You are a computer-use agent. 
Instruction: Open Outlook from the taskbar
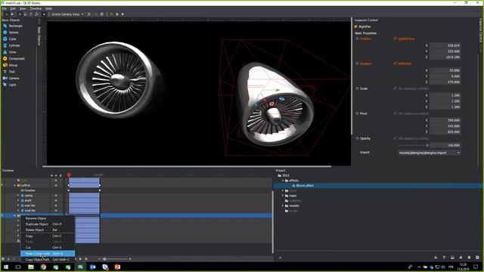tap(92, 267)
